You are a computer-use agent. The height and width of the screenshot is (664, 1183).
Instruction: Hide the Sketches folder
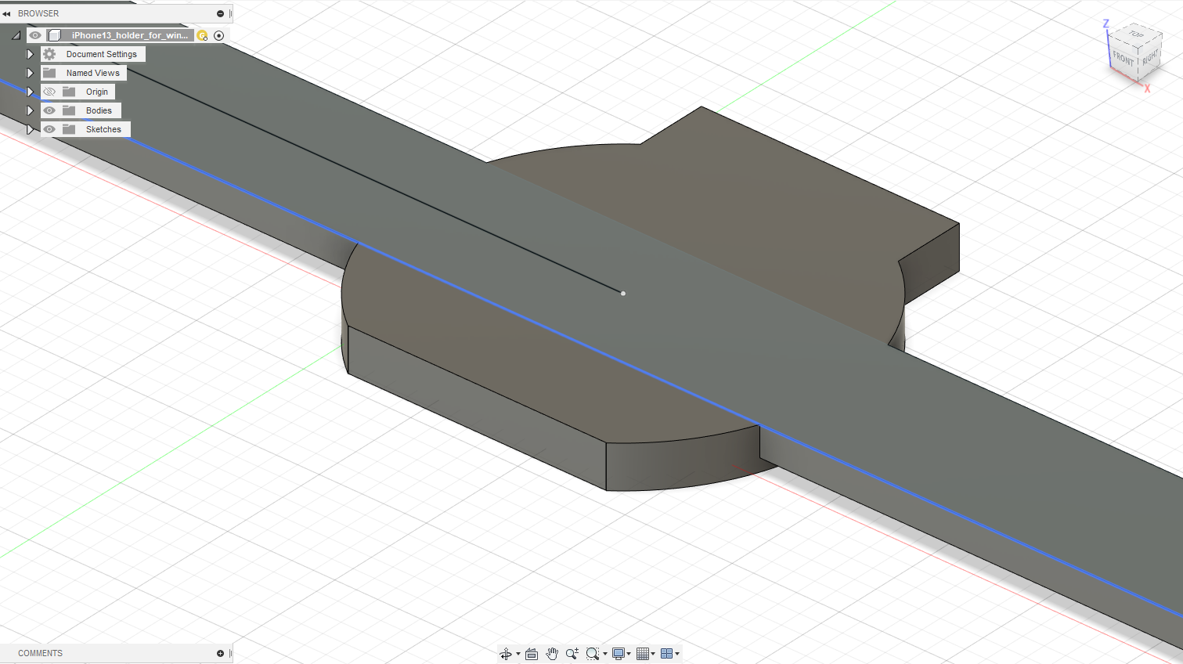pos(49,129)
